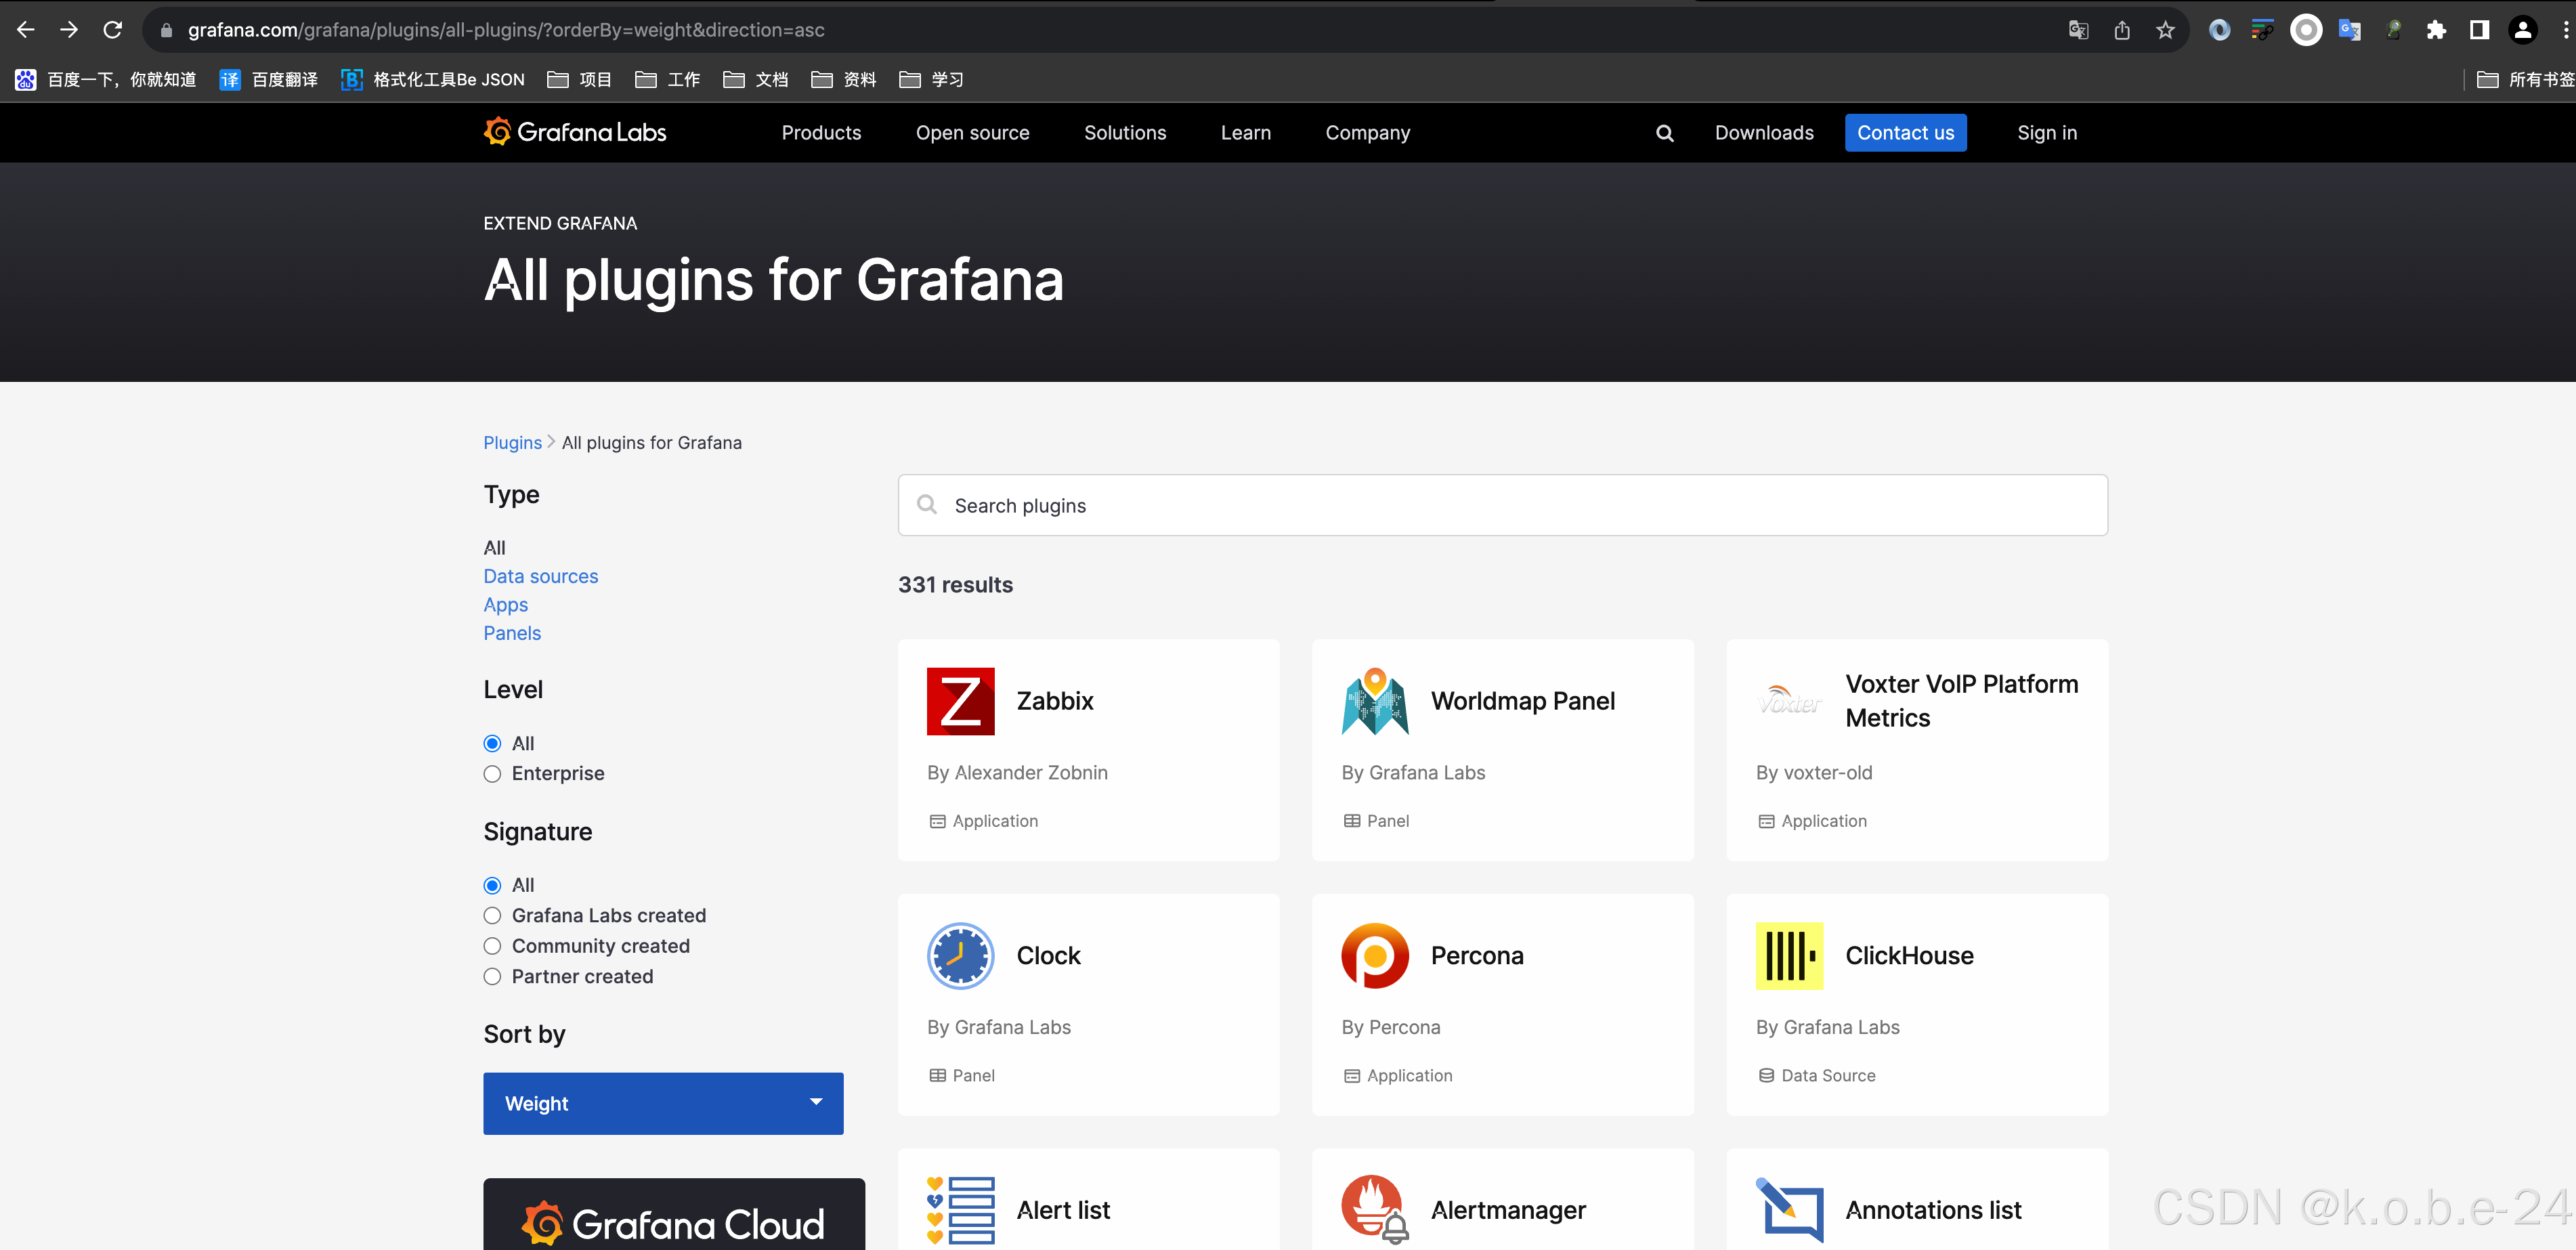This screenshot has height=1250, width=2576.
Task: Select Community created signature
Action: (x=492, y=945)
